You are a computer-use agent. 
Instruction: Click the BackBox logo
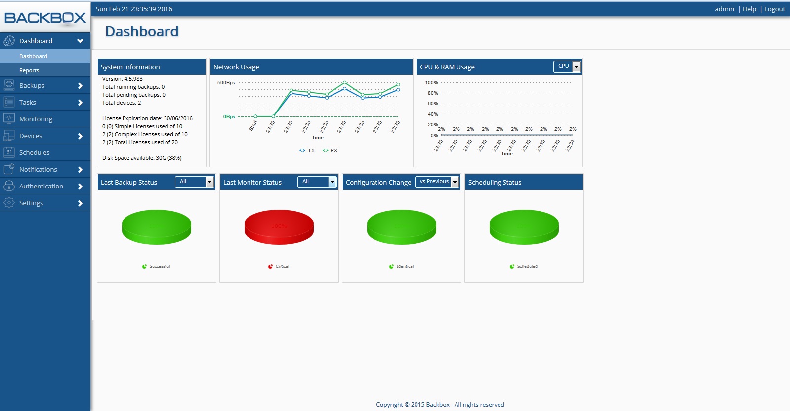45,18
